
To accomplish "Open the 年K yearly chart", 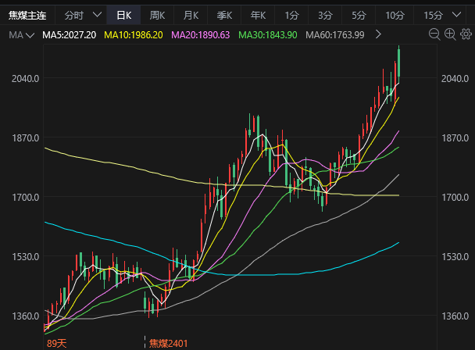I will [258, 15].
